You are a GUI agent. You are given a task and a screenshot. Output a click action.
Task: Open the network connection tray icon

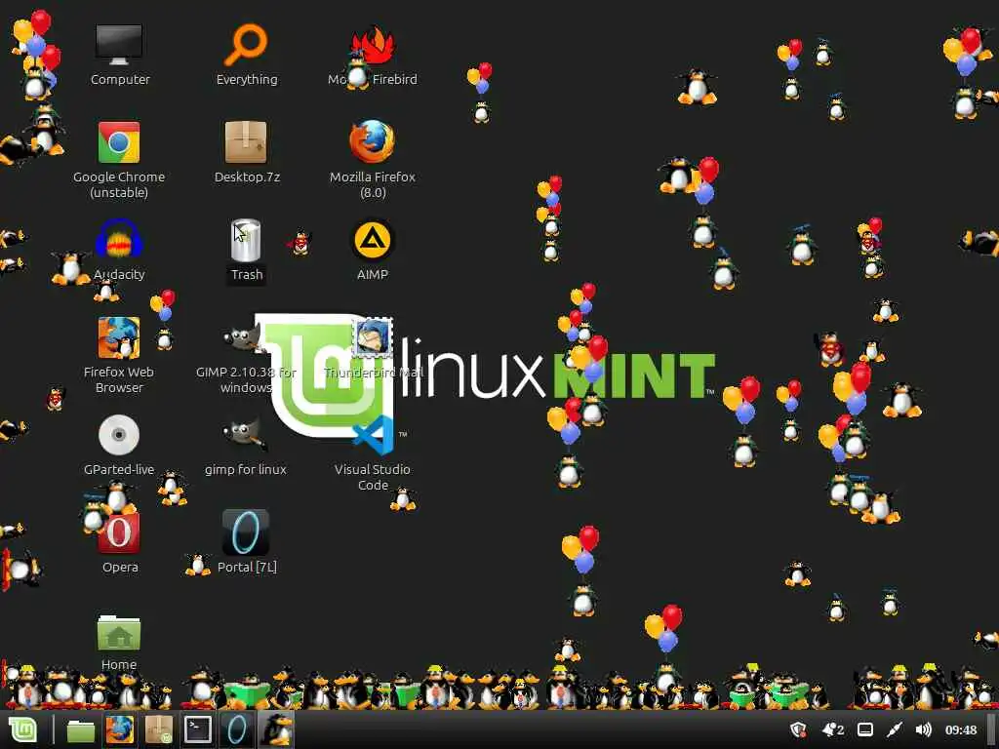click(x=894, y=729)
